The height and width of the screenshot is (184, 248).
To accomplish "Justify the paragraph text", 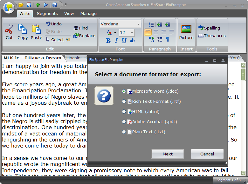I will (172, 32).
